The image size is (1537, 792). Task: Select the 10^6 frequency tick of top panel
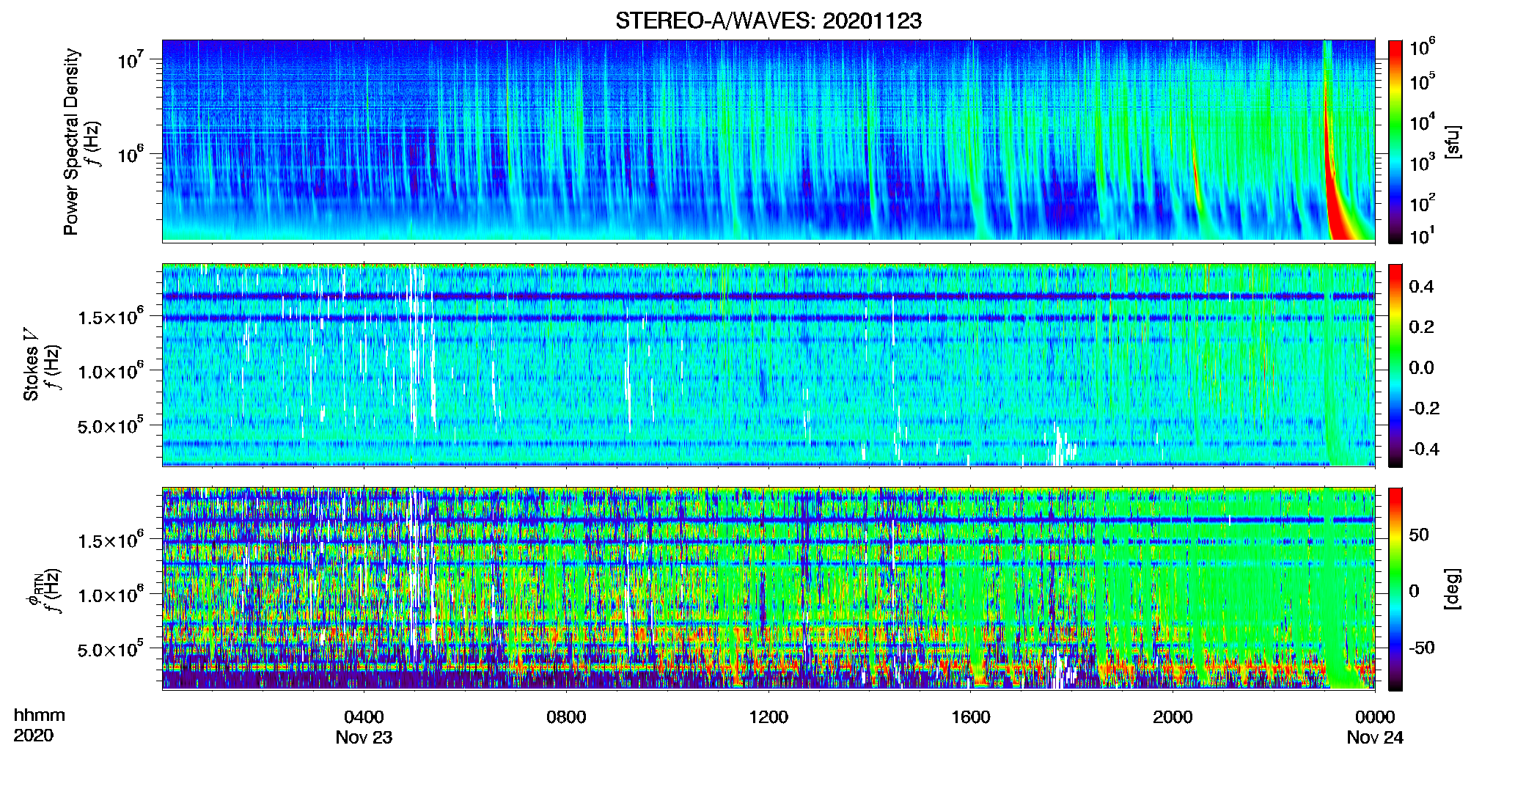pyautogui.click(x=130, y=154)
